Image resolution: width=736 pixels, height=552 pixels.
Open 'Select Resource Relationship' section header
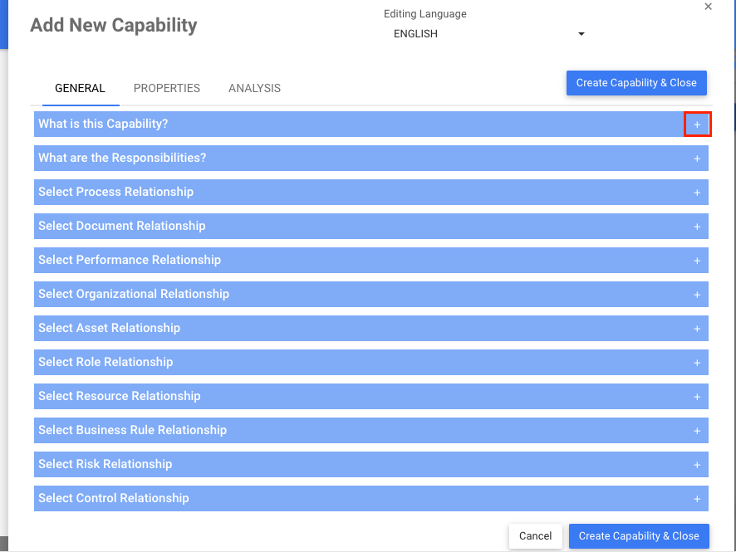(x=371, y=396)
